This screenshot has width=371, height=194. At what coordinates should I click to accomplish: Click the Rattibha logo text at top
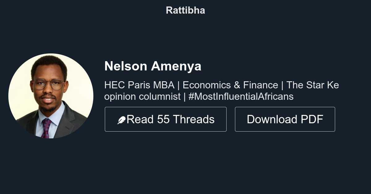click(x=185, y=10)
